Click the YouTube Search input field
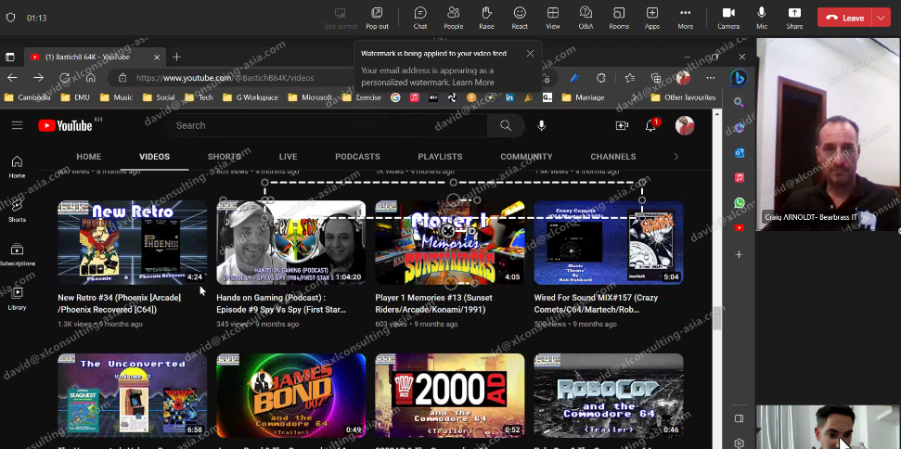This screenshot has height=449, width=901. [x=328, y=125]
